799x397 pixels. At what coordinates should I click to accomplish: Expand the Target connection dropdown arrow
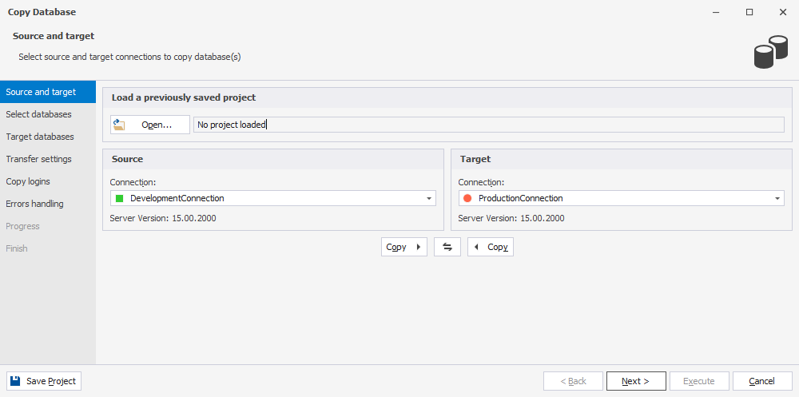click(777, 198)
